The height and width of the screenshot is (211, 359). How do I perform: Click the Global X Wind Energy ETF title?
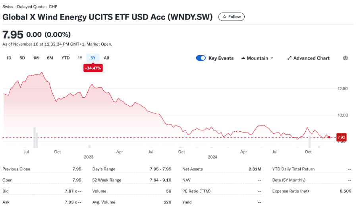click(107, 17)
